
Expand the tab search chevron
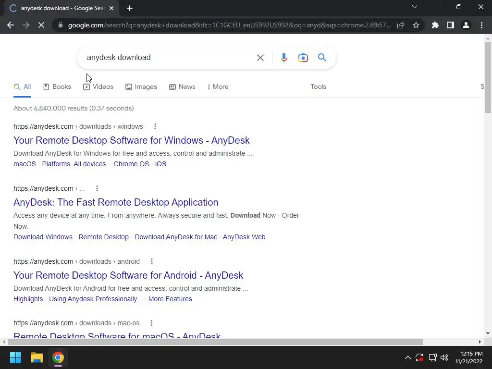(415, 7)
